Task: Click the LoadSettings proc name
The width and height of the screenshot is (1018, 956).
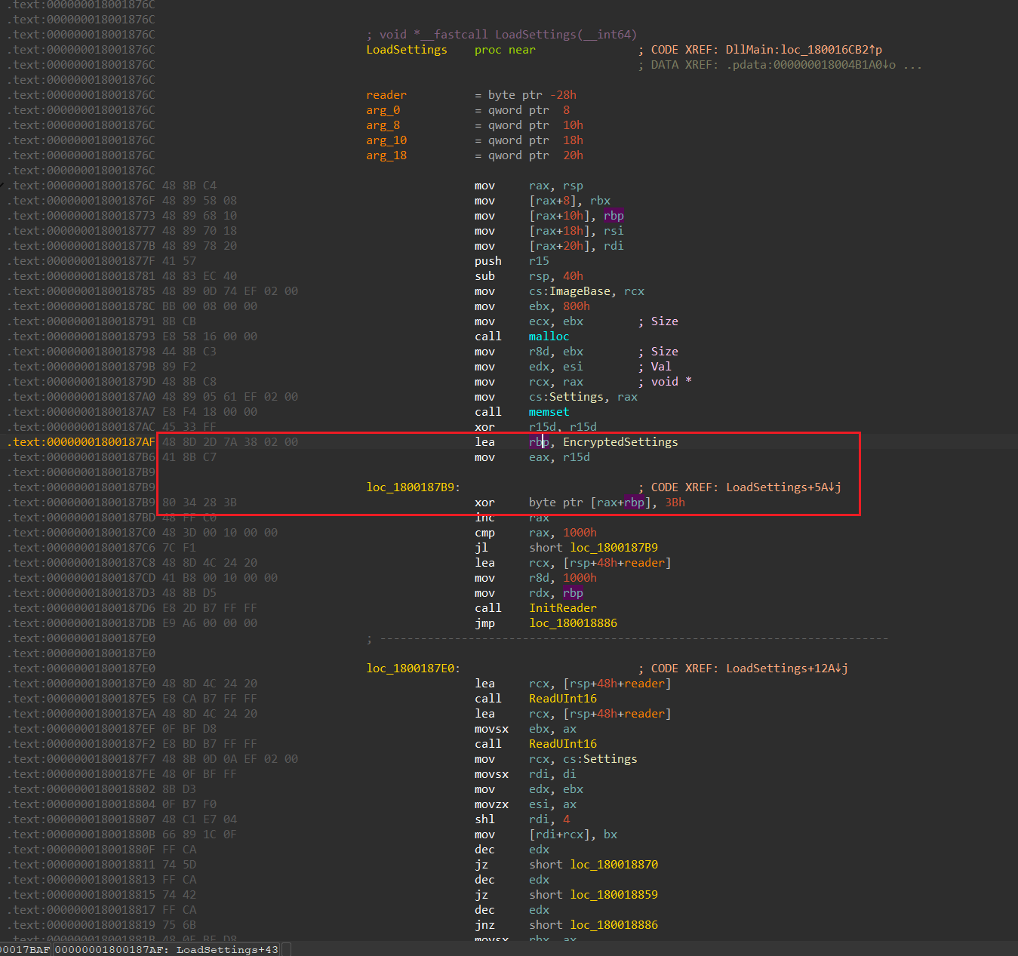Action: pyautogui.click(x=406, y=50)
